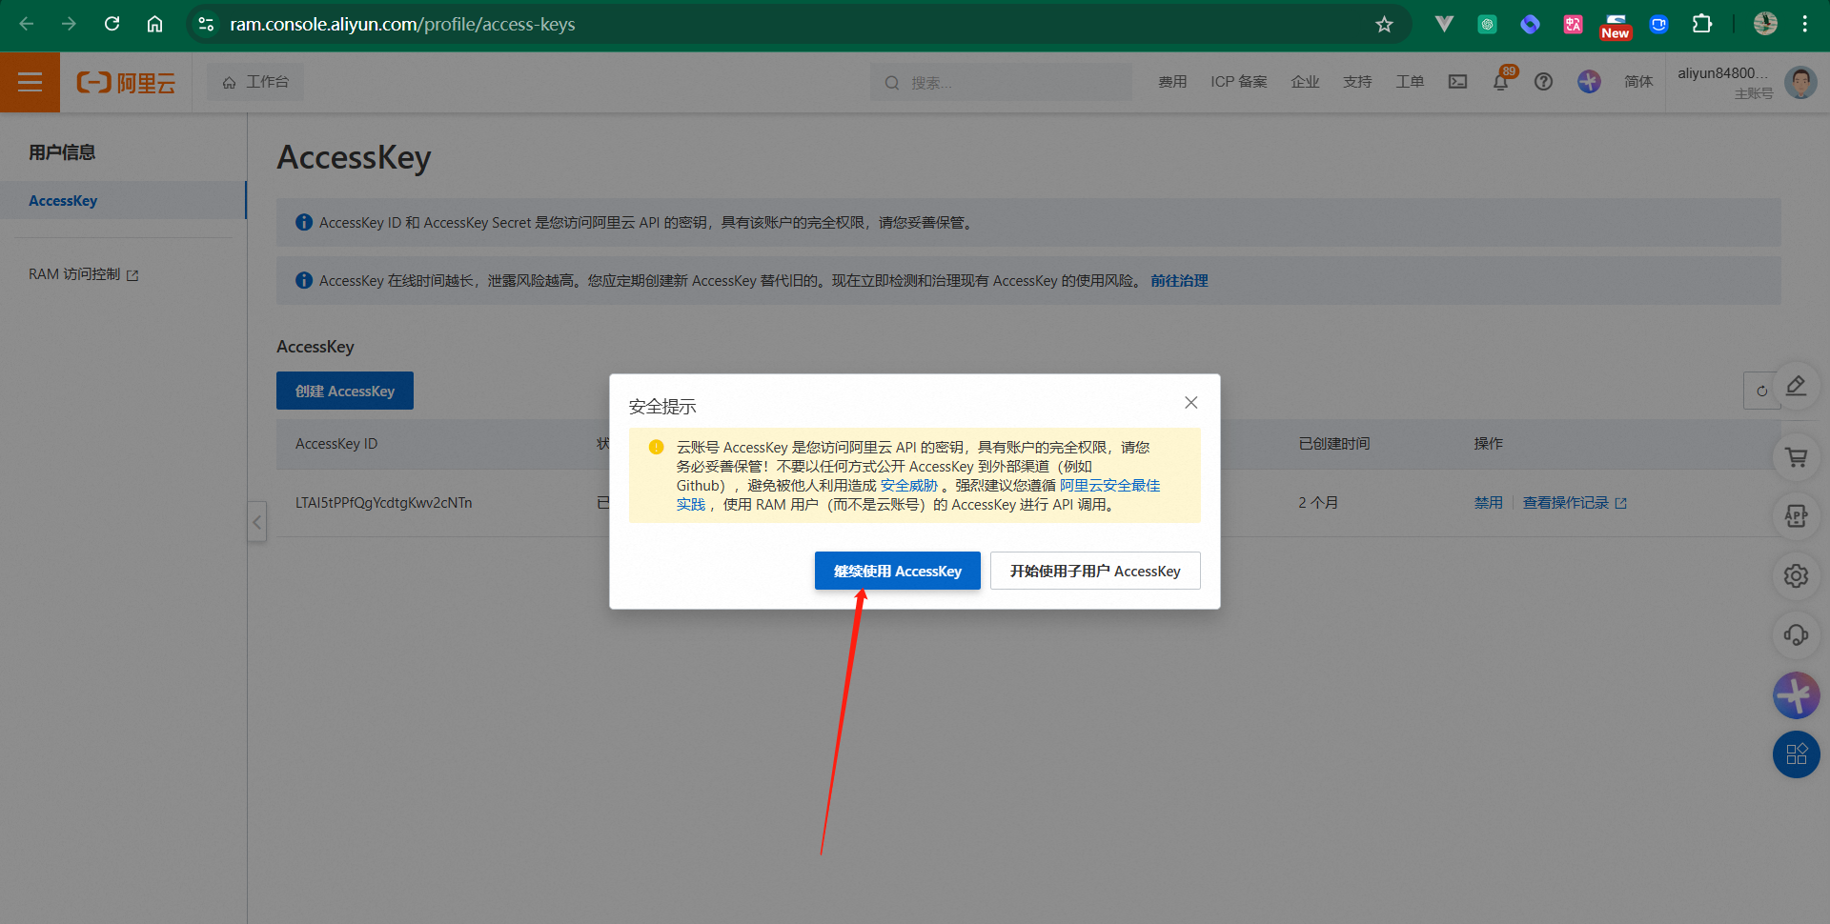Open the 阿里云安全最佳 link
Image resolution: width=1830 pixels, height=924 pixels.
pyautogui.click(x=1109, y=485)
